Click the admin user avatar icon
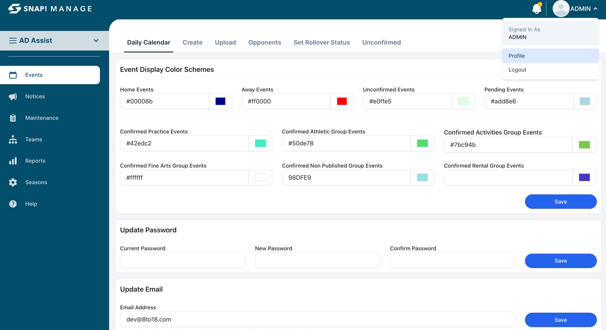This screenshot has width=606, height=330. 561,9
